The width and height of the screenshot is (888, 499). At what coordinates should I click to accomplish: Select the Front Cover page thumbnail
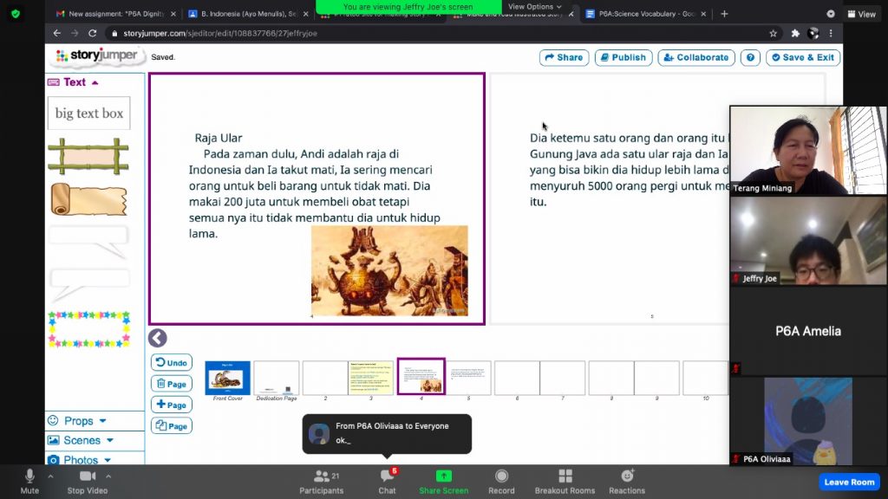click(x=227, y=379)
